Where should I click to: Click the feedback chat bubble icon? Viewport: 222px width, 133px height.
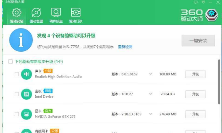click(x=196, y=2)
